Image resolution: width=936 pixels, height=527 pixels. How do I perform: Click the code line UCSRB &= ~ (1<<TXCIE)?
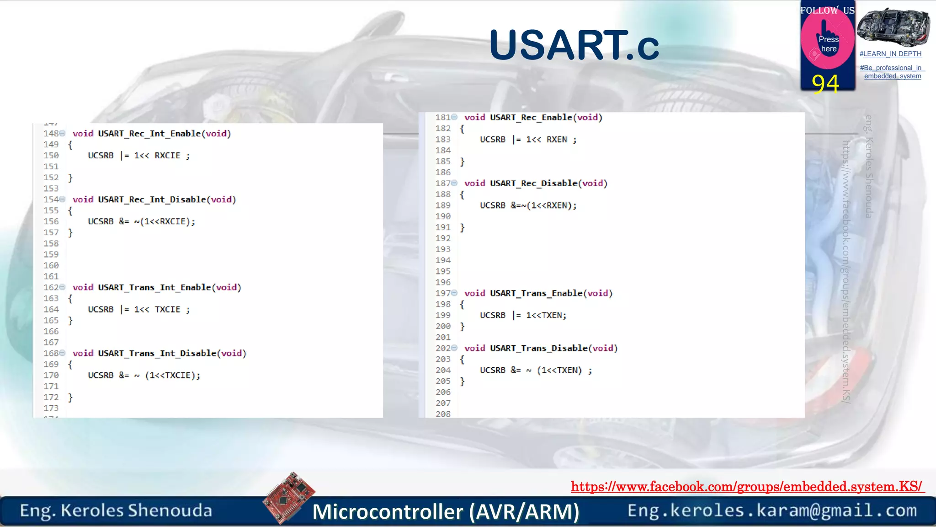pos(144,375)
